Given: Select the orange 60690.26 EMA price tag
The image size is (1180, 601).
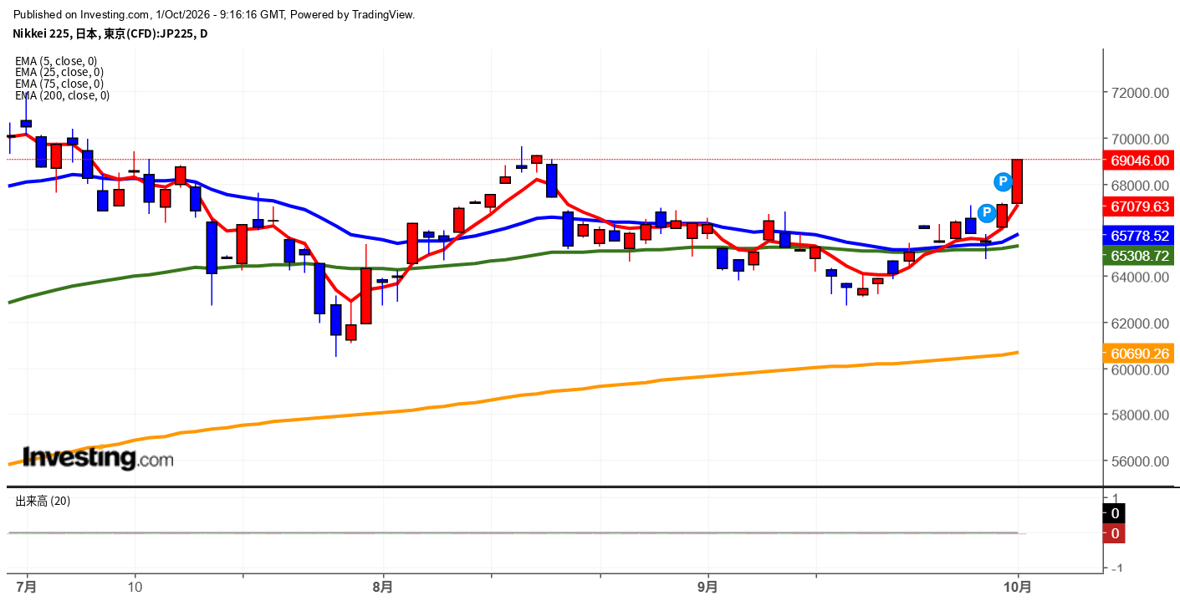Looking at the screenshot, I should [x=1139, y=354].
